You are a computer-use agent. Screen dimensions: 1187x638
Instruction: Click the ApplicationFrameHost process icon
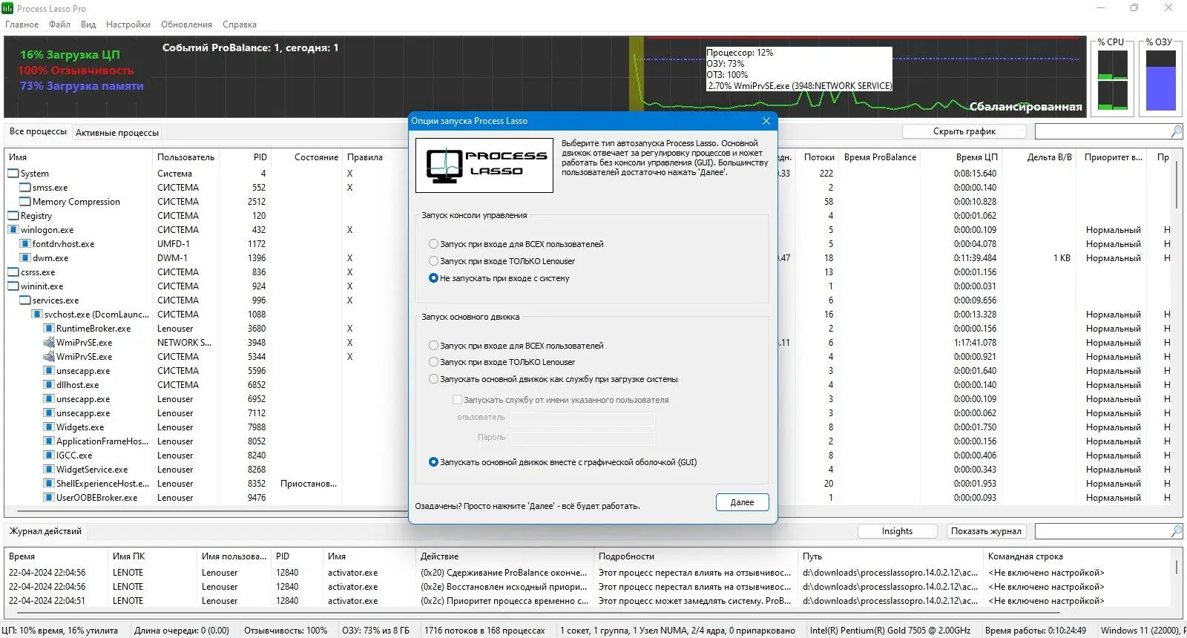point(49,441)
